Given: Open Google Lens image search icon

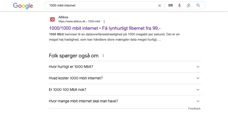Looking at the screenshot, I should [x=189, y=6].
